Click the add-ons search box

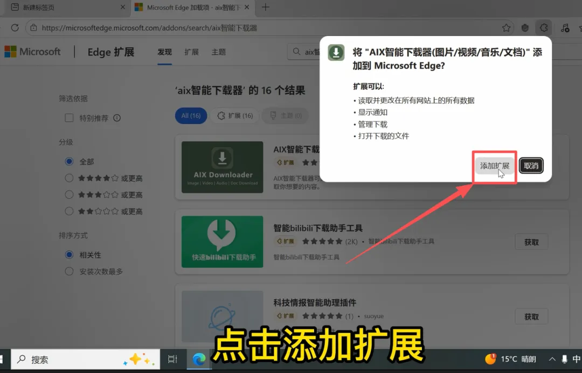303,52
